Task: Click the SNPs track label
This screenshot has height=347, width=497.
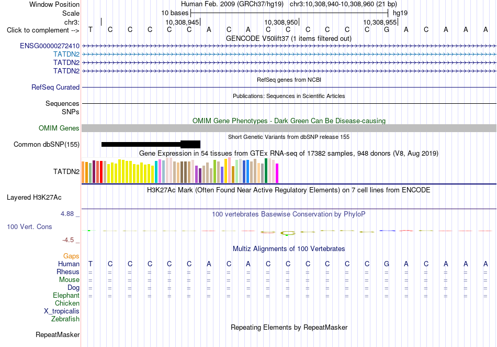Action: tap(71, 112)
